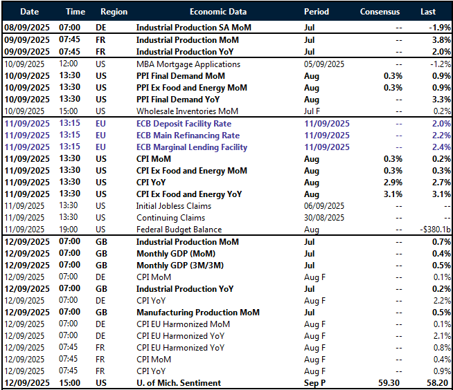
Task: Click the Economic Data column header
Action: (217, 12)
